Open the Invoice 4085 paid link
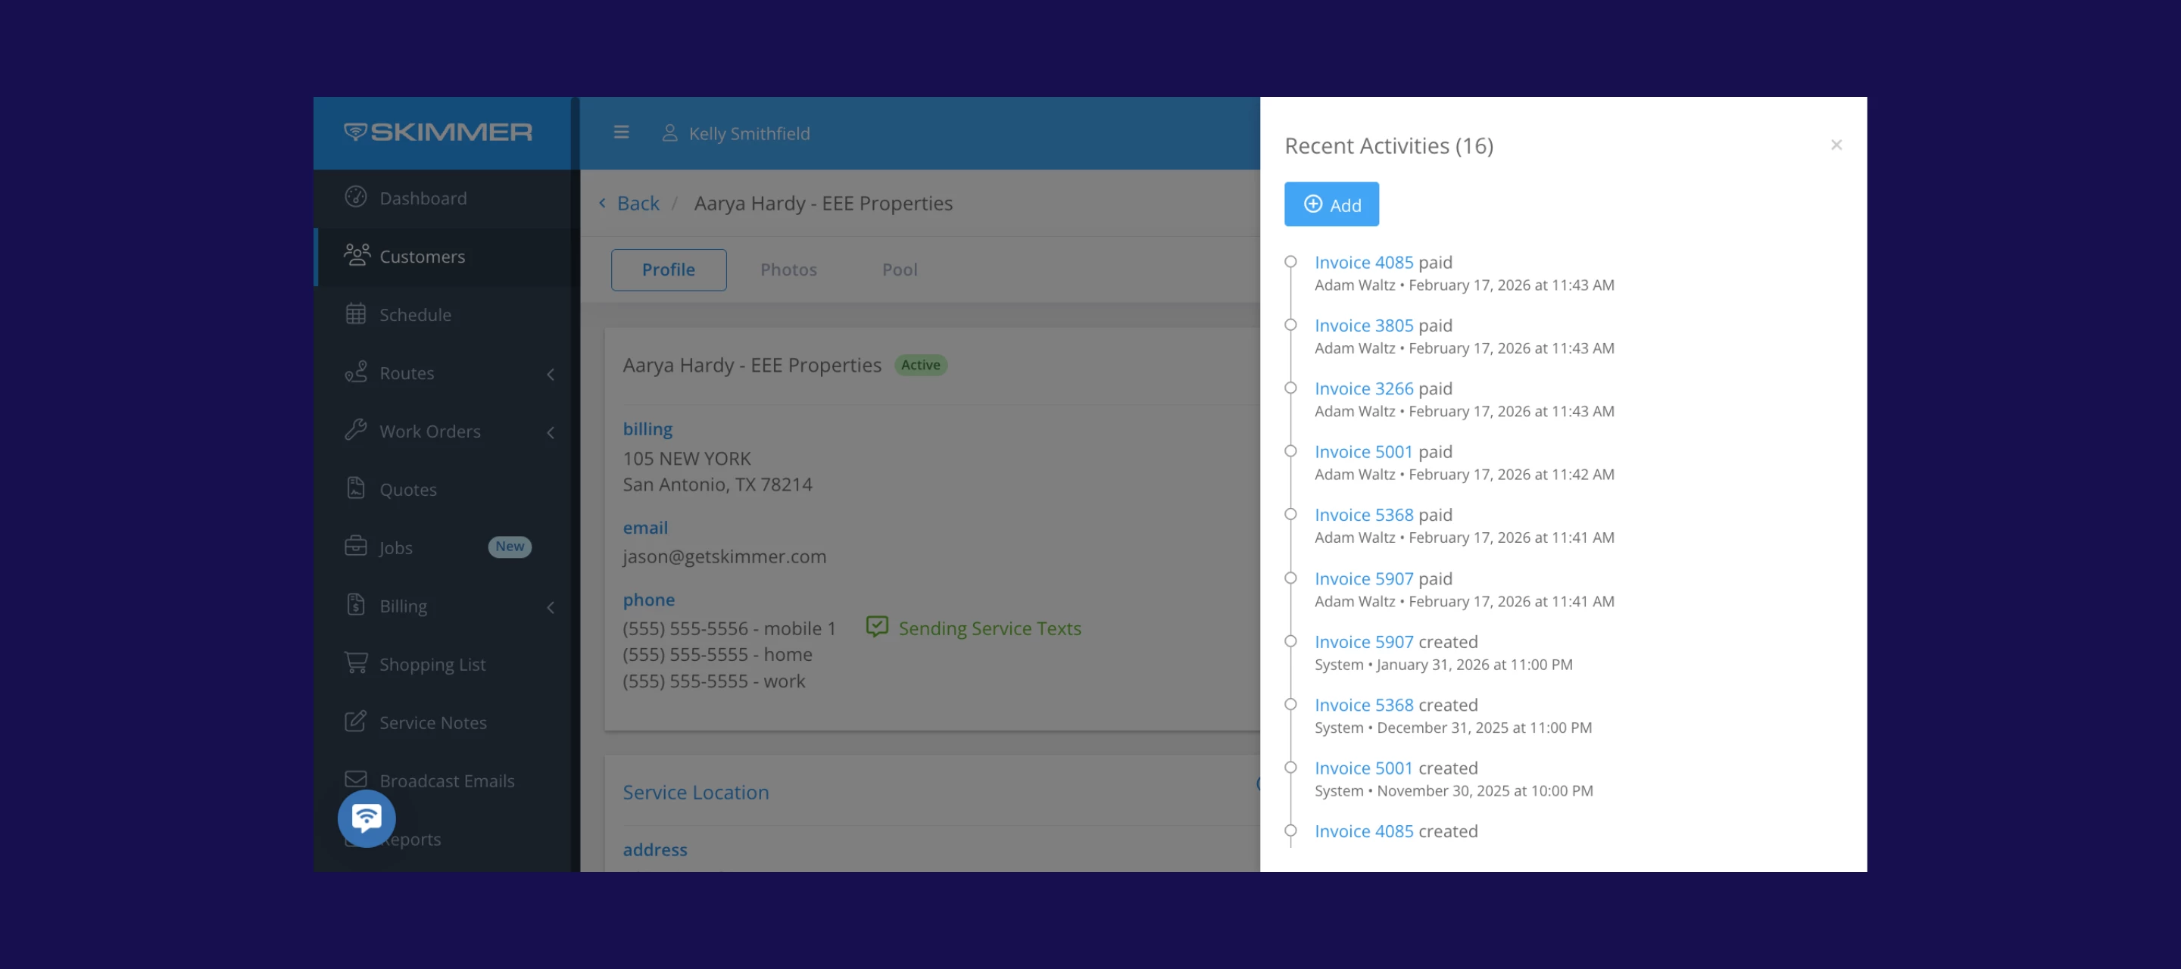Screen dimensions: 2181x969 1363,263
